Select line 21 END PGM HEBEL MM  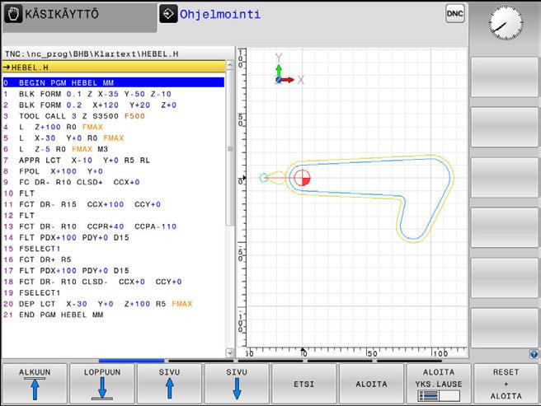[114, 315]
